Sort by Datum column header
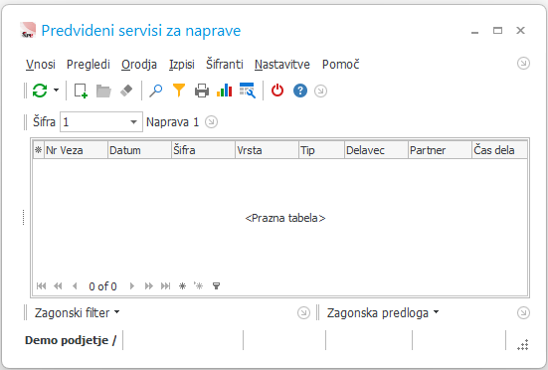548x370 pixels. click(x=140, y=150)
